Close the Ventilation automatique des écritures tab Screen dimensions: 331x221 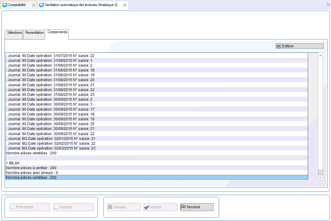(x=125, y=5)
